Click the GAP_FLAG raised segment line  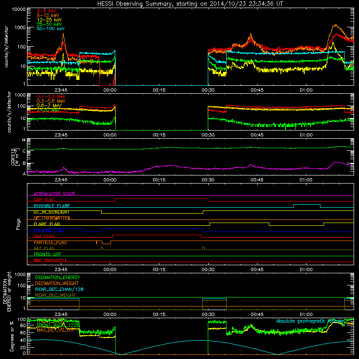162,199
